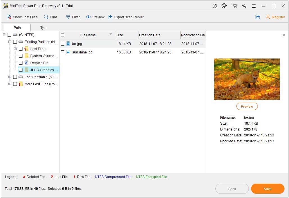The width and height of the screenshot is (289, 198).
Task: Click the license key lookup icon
Action: coord(244,6)
